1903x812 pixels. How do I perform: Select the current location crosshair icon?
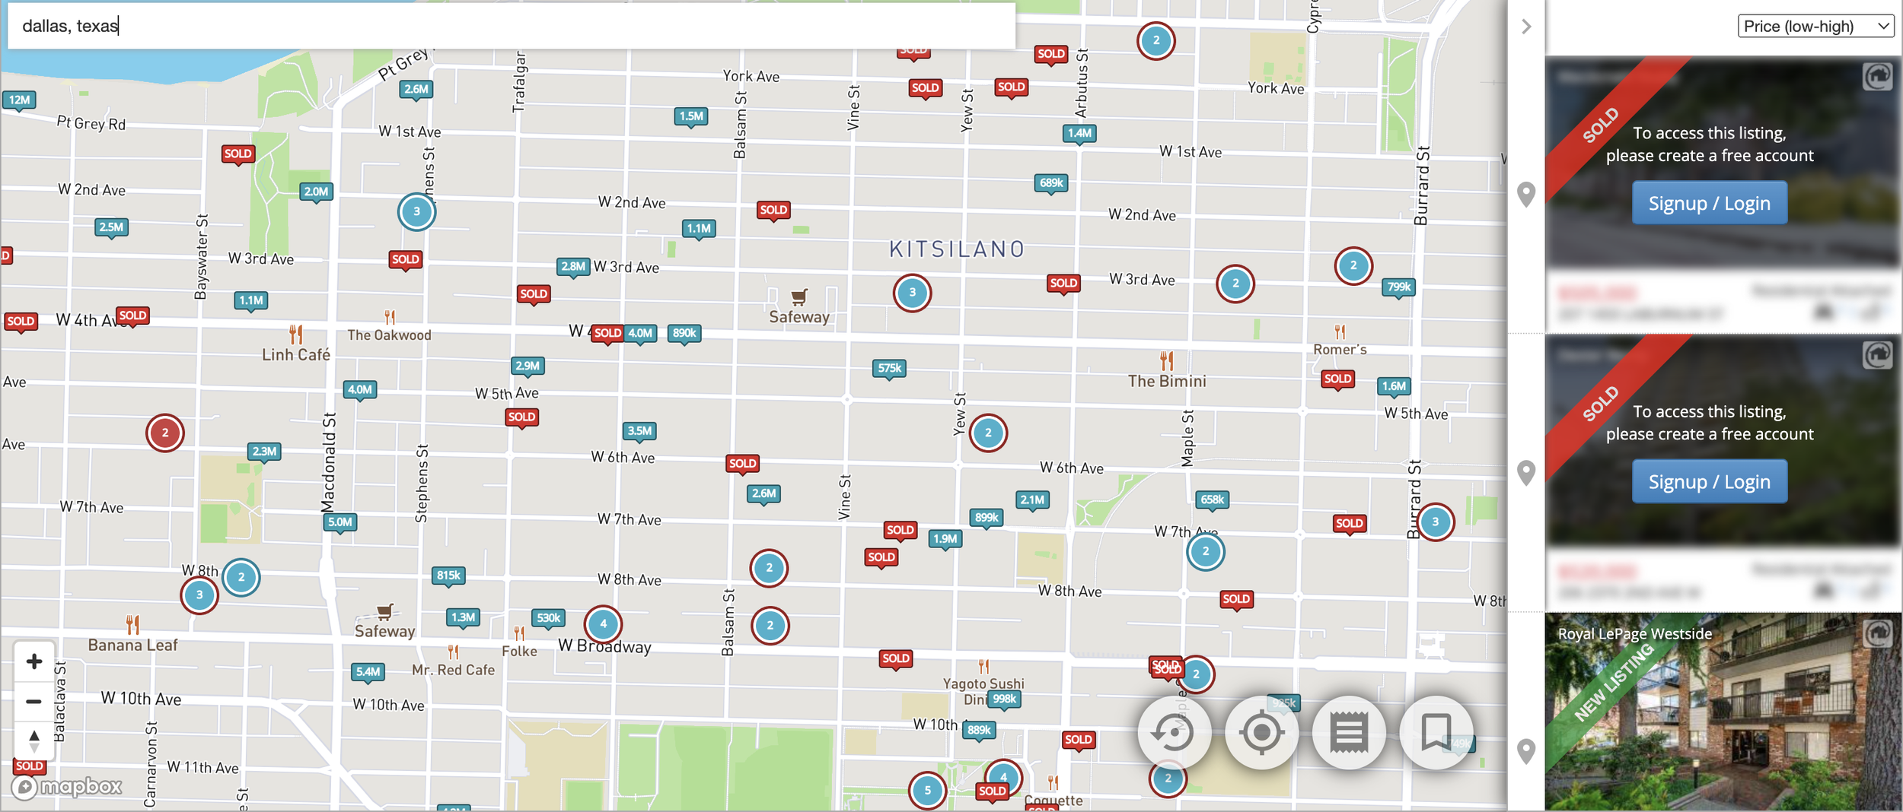pyautogui.click(x=1260, y=732)
